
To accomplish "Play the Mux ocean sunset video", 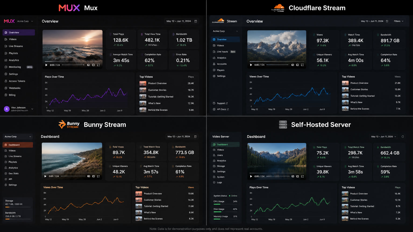I will pos(46,65).
